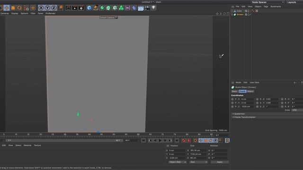
Task: Switch to Object tab in Attributes
Action: [250, 91]
